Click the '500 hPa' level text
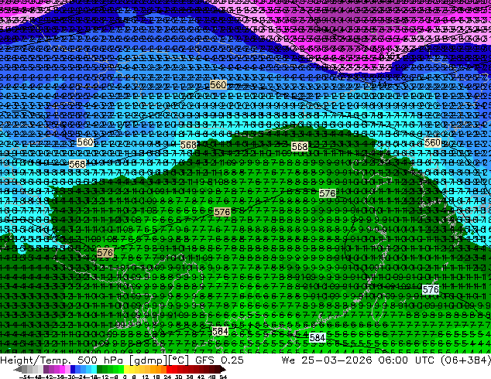491x379 pixels. click(102, 360)
